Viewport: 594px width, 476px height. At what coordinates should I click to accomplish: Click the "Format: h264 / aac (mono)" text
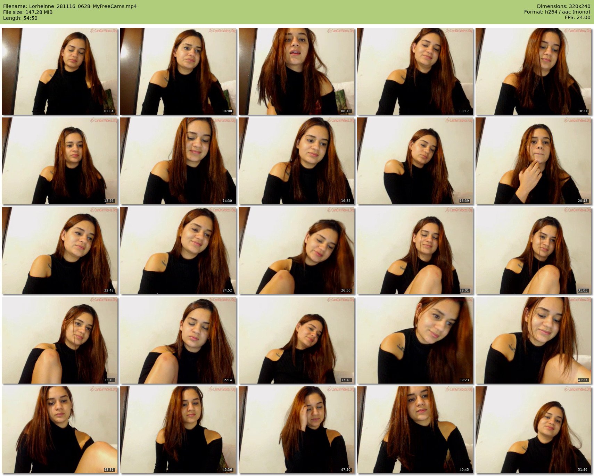(x=557, y=12)
